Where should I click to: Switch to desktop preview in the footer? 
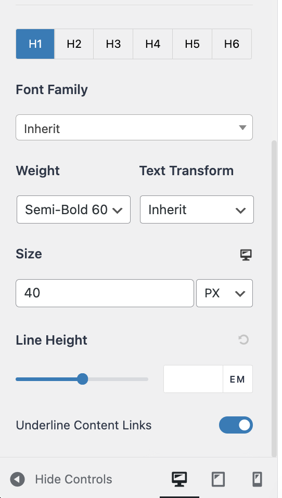coord(180,479)
